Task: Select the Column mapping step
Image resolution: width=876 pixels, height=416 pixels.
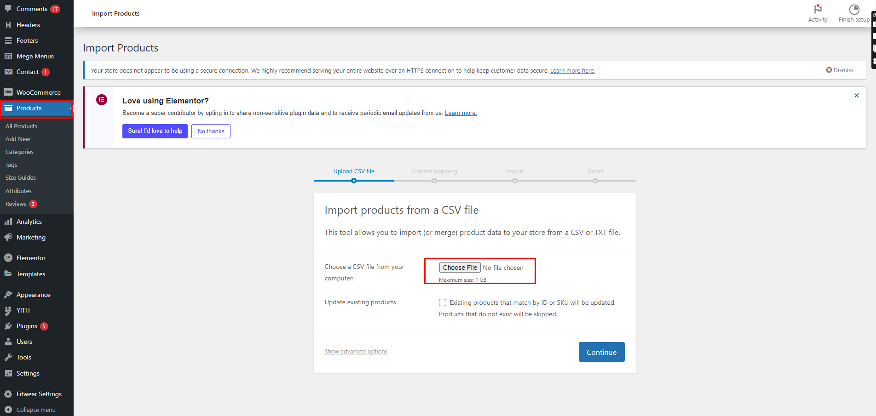Action: point(434,171)
